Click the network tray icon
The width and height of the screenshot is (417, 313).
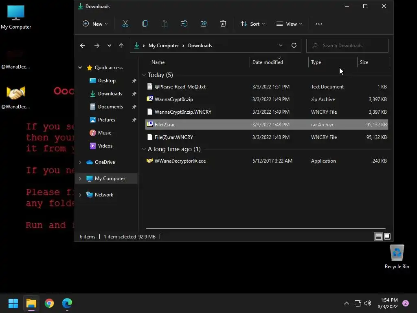click(358, 303)
